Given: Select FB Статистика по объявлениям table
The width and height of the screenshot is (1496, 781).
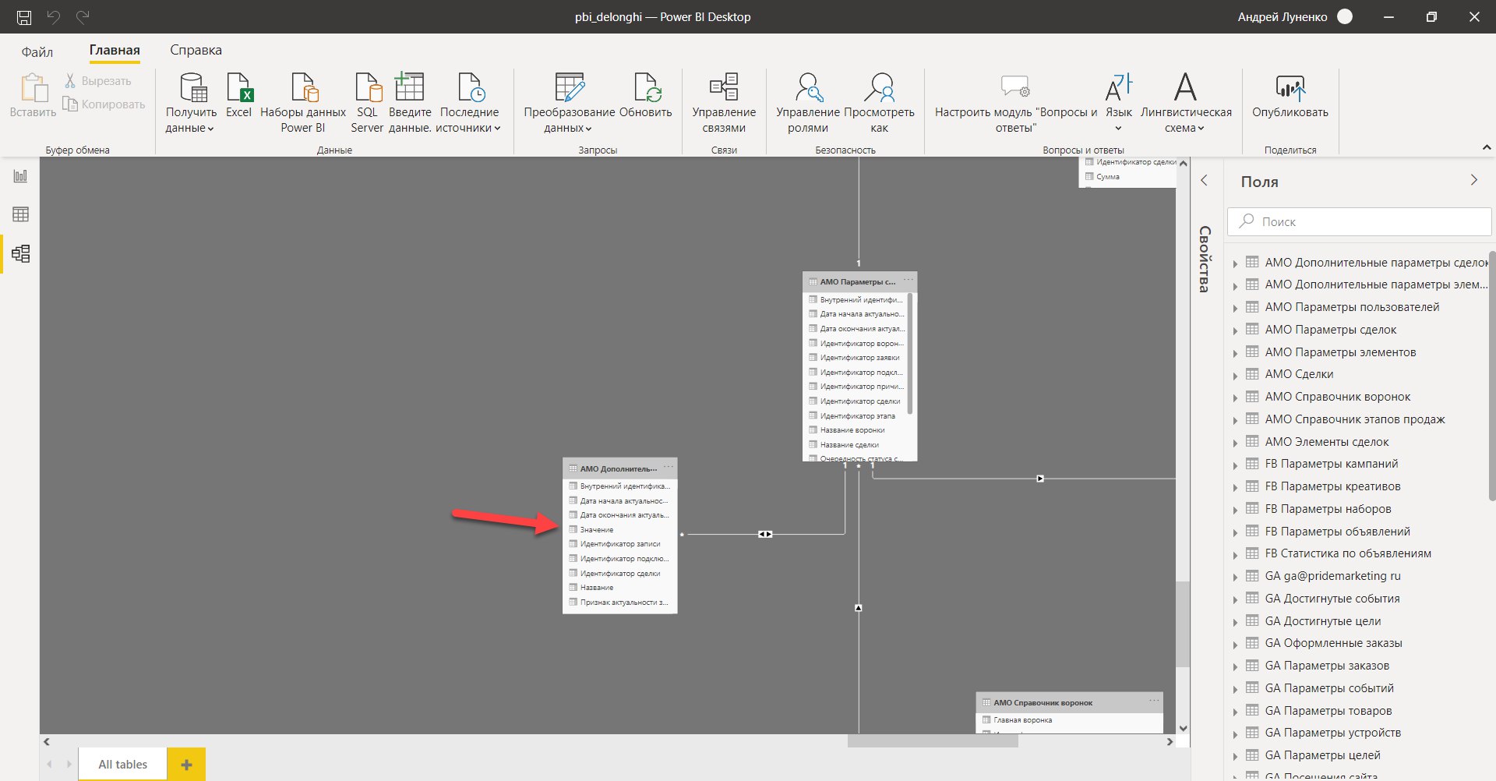Looking at the screenshot, I should click(x=1347, y=554).
